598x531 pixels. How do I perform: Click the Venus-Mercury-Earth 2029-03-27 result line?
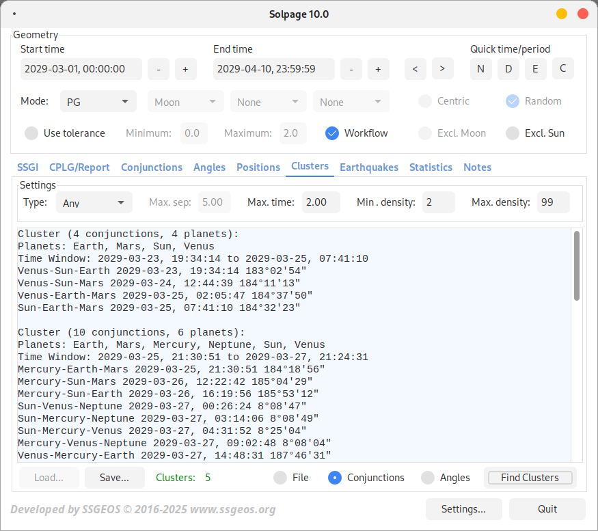point(174,455)
